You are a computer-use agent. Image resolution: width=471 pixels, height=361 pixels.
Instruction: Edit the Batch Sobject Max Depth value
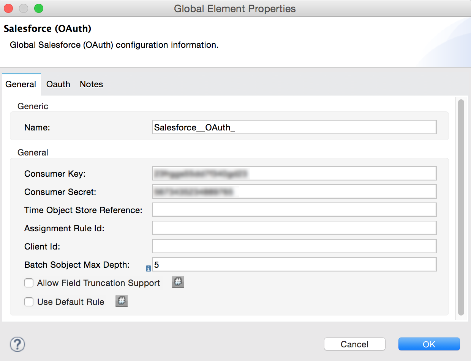[294, 265]
